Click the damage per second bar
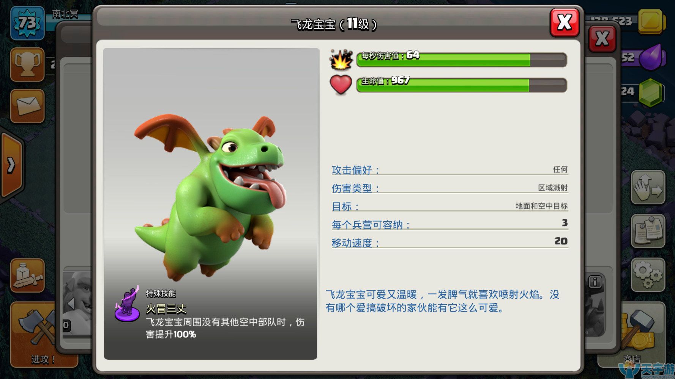The width and height of the screenshot is (675, 379). [462, 60]
